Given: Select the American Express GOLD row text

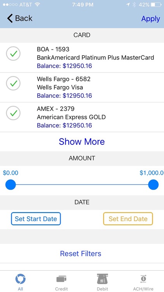Looking at the screenshot, I should tap(71, 117).
